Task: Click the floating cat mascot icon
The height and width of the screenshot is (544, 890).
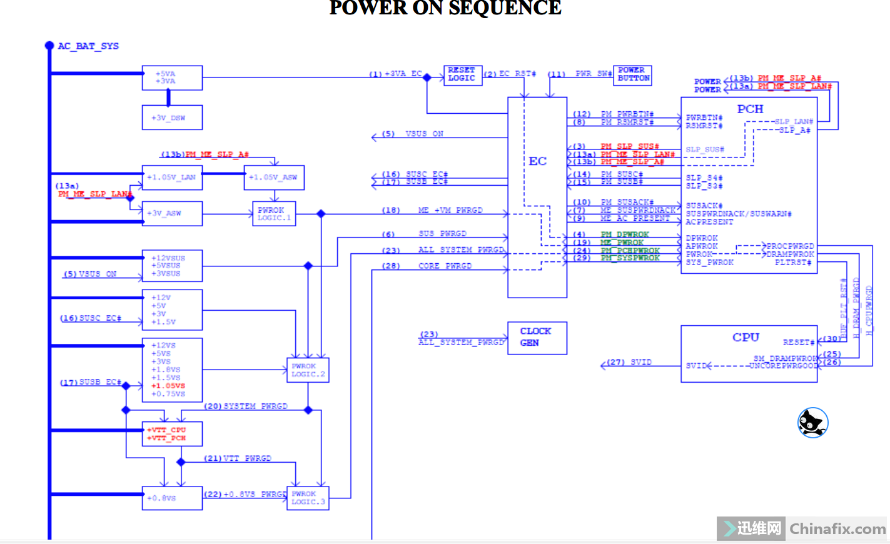Action: pos(812,423)
